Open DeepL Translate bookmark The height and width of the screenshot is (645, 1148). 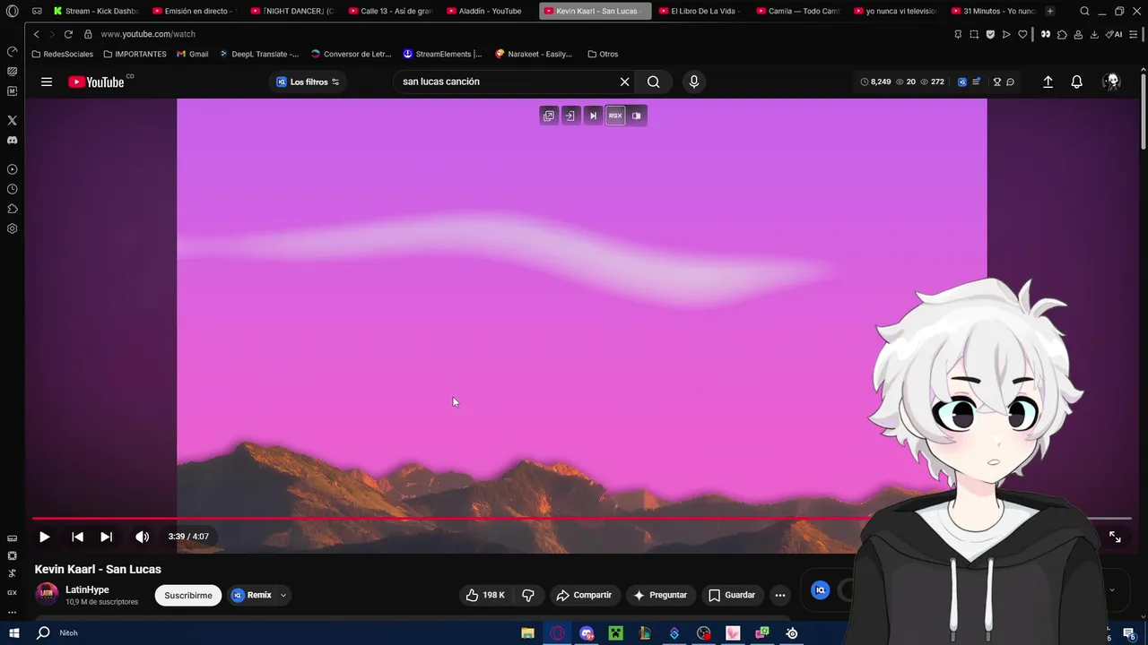(259, 54)
